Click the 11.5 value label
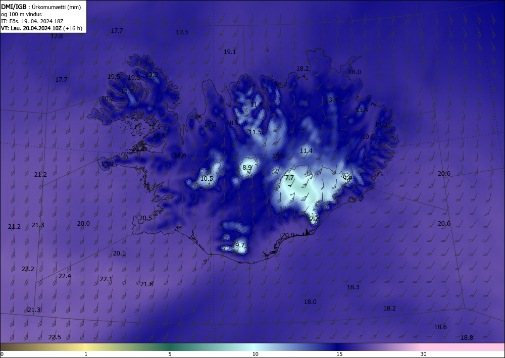 255,132
